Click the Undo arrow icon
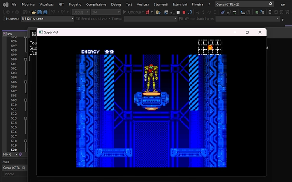The height and width of the screenshot is (182, 292). pyautogui.click(x=53, y=12)
